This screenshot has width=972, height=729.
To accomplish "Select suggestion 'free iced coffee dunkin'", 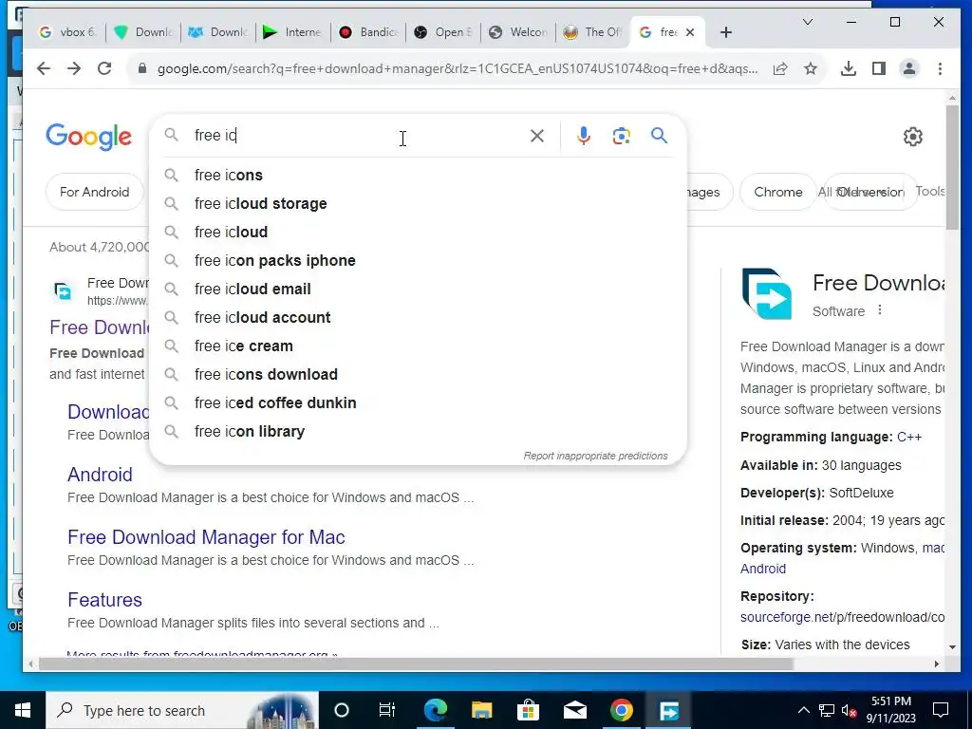I will (x=418, y=403).
